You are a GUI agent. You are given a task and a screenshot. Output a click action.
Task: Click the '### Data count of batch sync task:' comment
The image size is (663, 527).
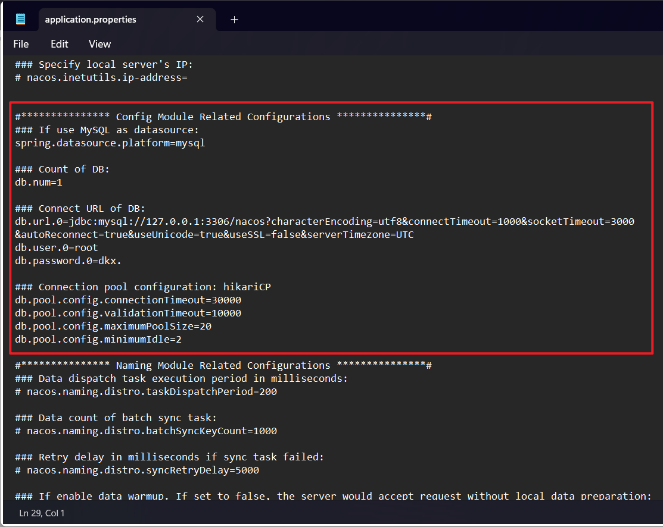pyautogui.click(x=116, y=418)
